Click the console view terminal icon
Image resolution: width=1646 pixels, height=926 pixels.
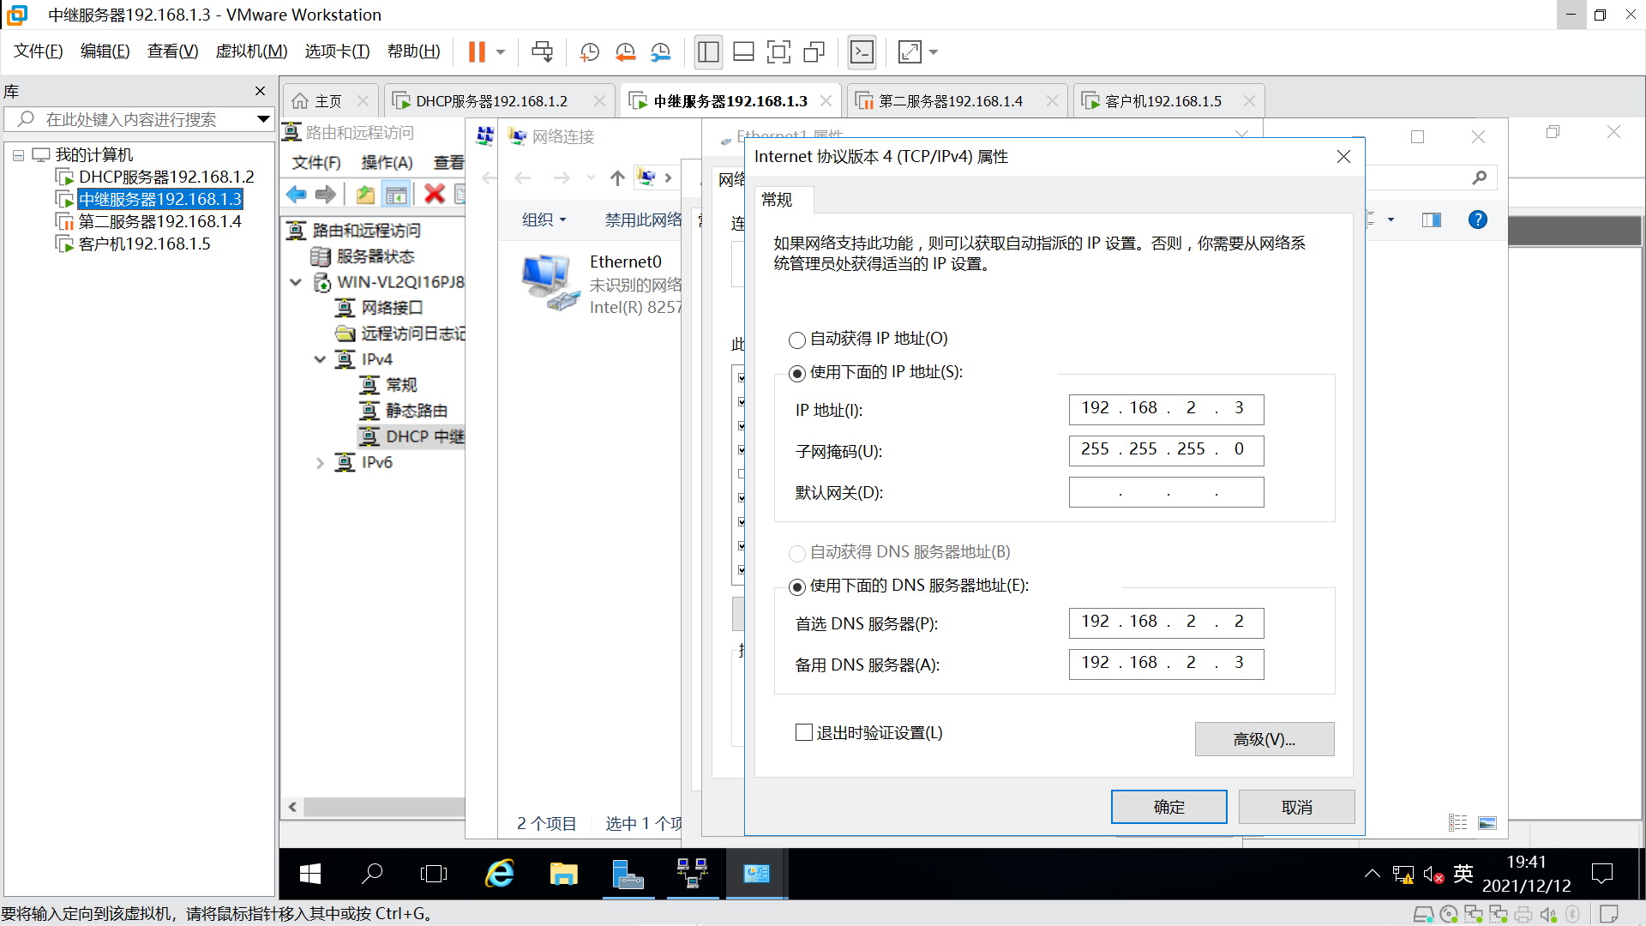[862, 52]
